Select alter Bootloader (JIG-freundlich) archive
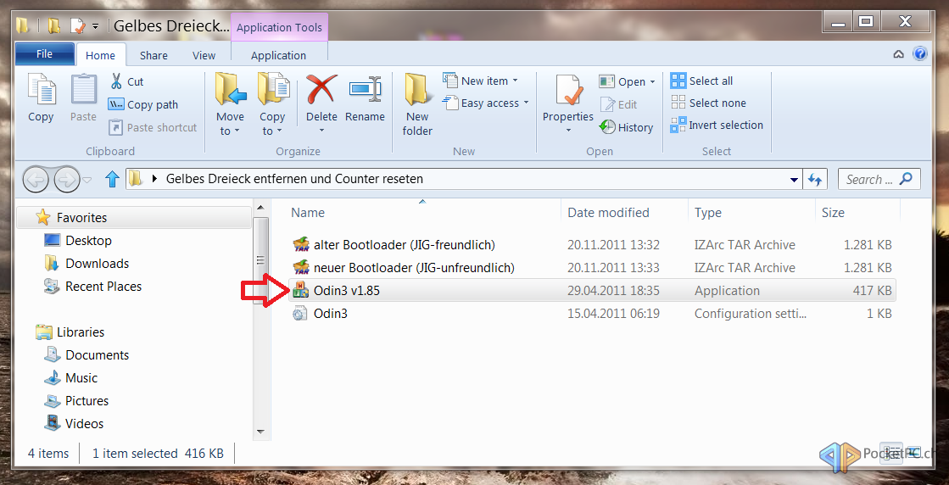This screenshot has width=949, height=485. (592, 245)
